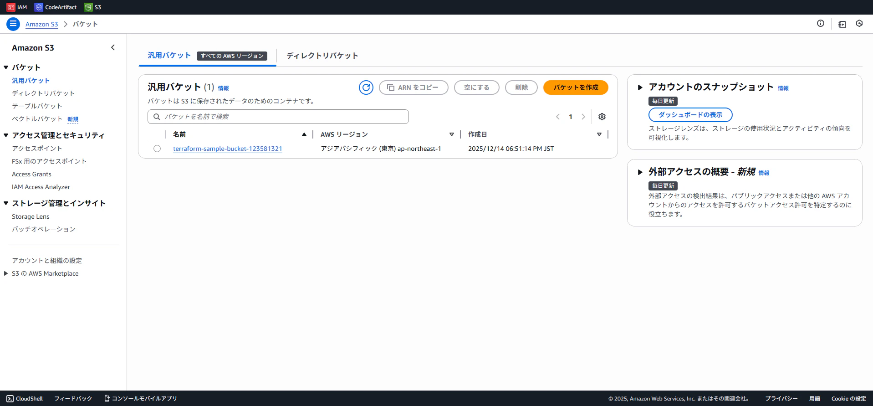Click 空にする button
Viewport: 873px width, 406px height.
477,87
